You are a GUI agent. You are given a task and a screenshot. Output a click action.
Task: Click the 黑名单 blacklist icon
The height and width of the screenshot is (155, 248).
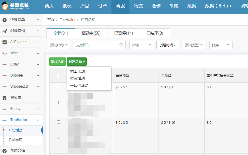5,98
